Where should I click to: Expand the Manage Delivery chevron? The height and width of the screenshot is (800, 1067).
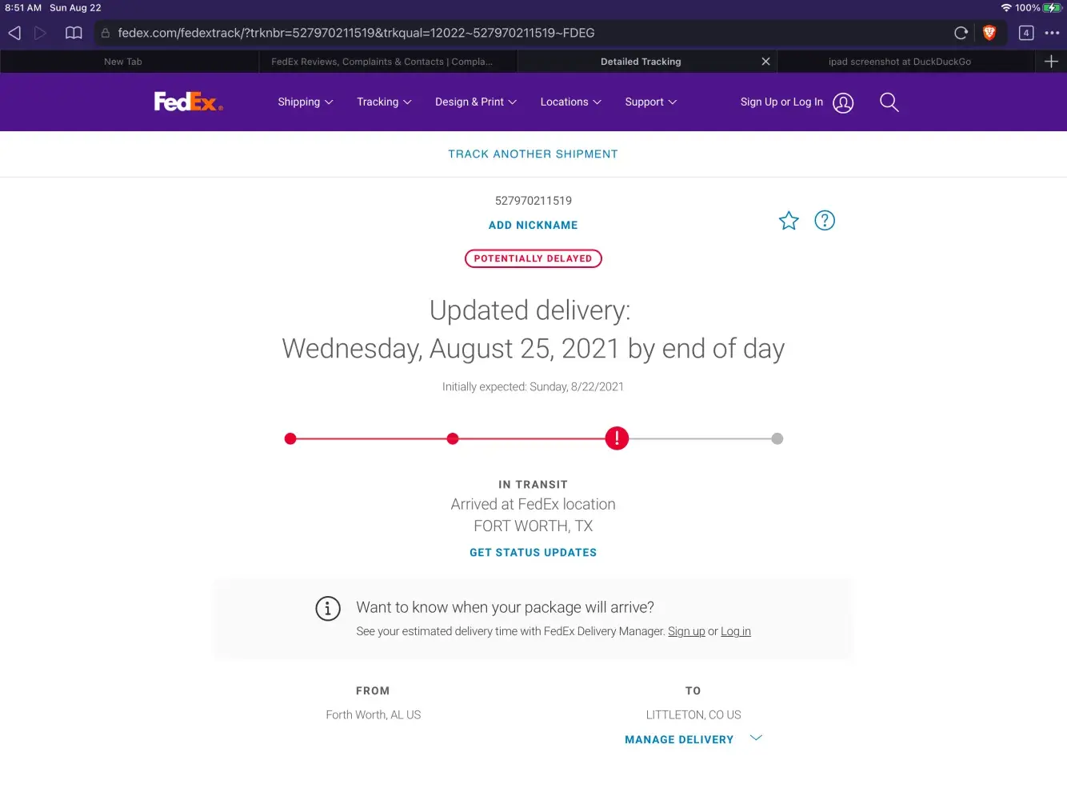756,738
